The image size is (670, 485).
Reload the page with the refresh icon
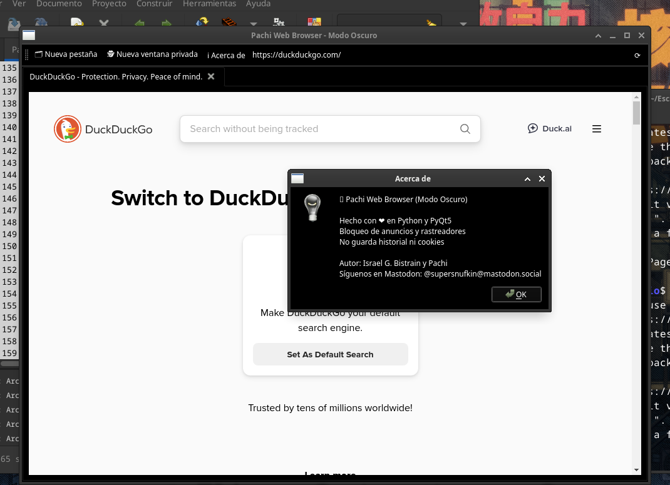point(637,55)
